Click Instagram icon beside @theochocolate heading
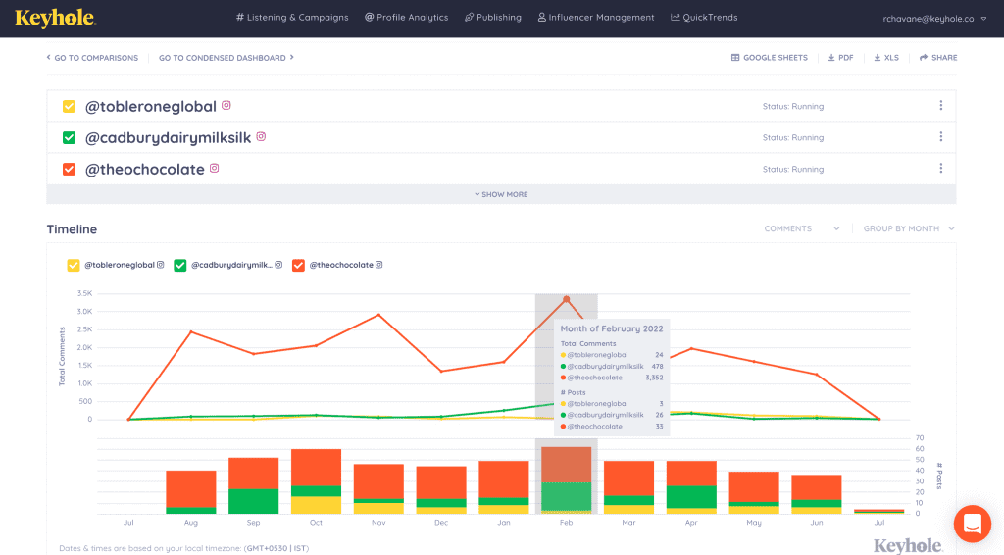Screen dimensions: 1004x555 click(215, 168)
